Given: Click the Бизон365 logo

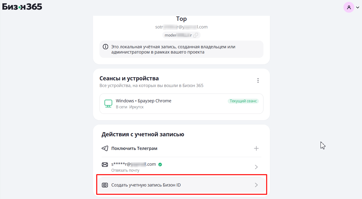Looking at the screenshot, I should (22, 7).
